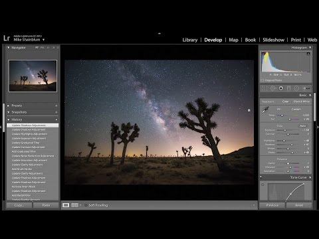This screenshot has height=239, width=319.
Task: Collapse the Basic panel
Action: [x=310, y=95]
